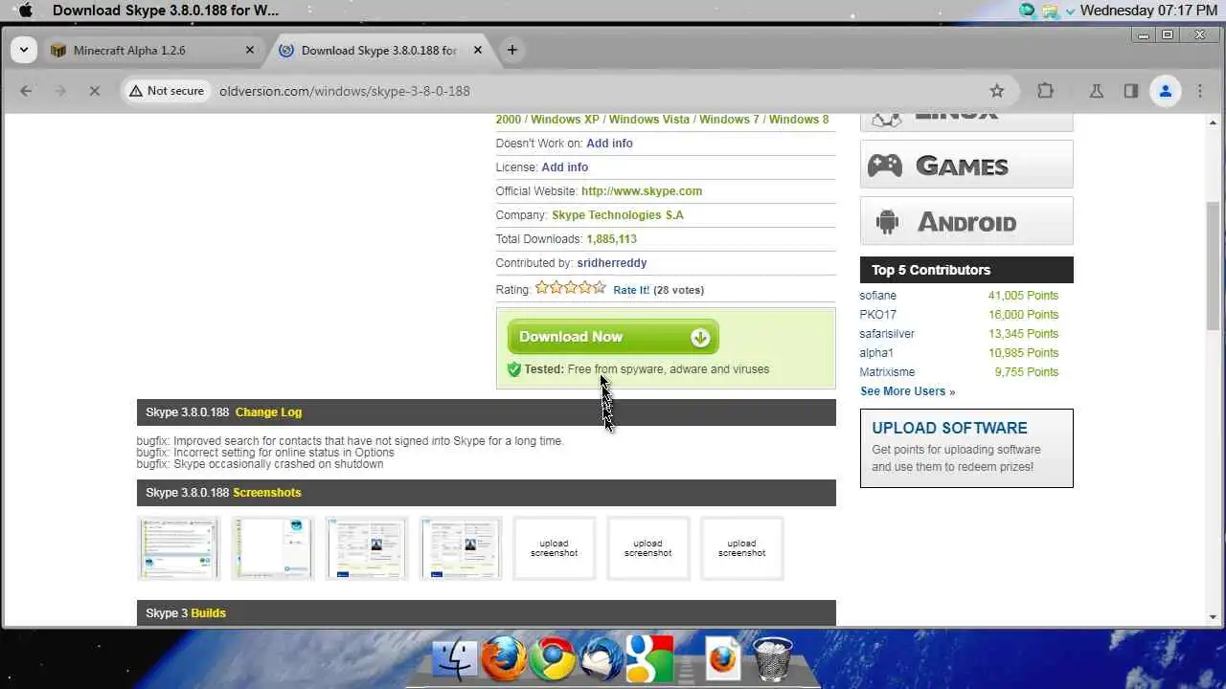Image resolution: width=1226 pixels, height=689 pixels.
Task: Toggle the browser side panel
Action: (x=1131, y=91)
